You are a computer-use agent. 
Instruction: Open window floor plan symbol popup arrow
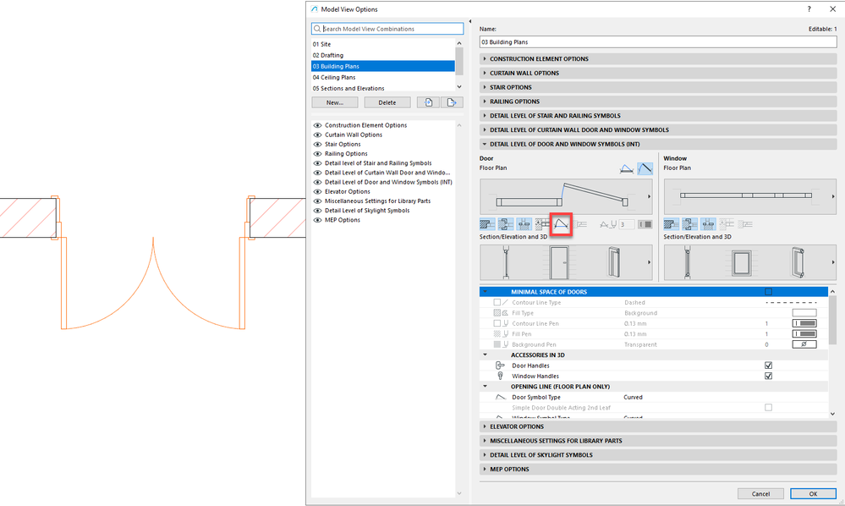(833, 196)
